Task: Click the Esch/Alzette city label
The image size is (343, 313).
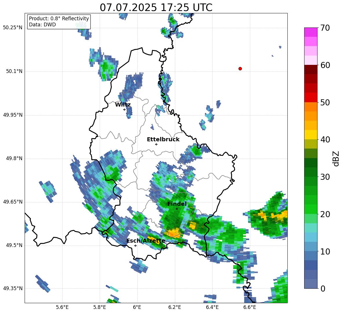Action: pos(146,241)
